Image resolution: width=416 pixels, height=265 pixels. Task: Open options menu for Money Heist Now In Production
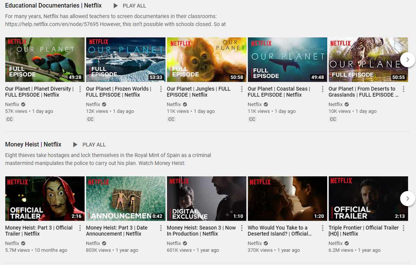pyautogui.click(x=242, y=228)
